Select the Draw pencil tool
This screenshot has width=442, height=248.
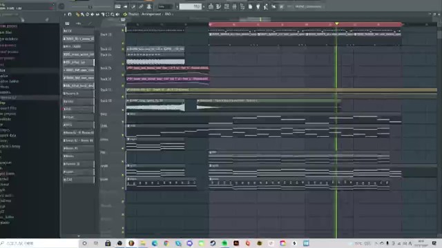coord(77,14)
